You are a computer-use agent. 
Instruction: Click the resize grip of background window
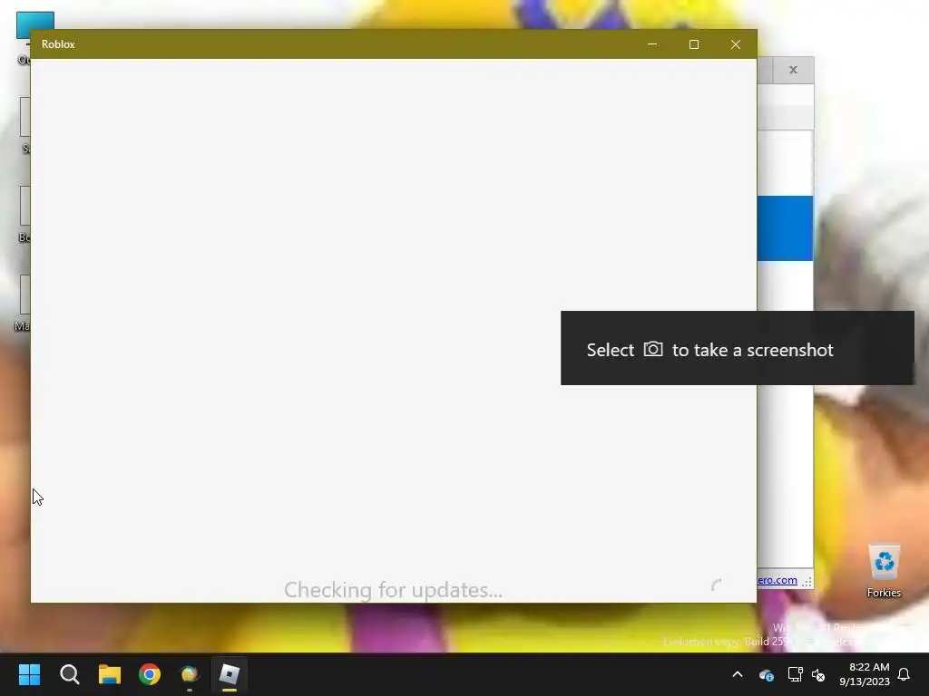point(807,582)
